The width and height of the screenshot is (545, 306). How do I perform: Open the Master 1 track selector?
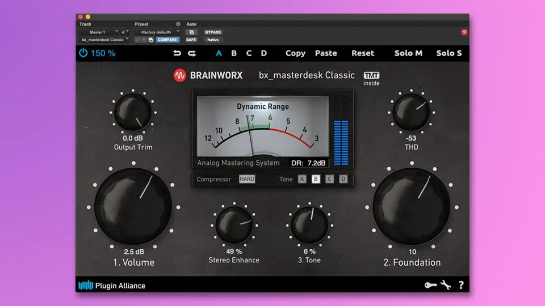pos(99,32)
